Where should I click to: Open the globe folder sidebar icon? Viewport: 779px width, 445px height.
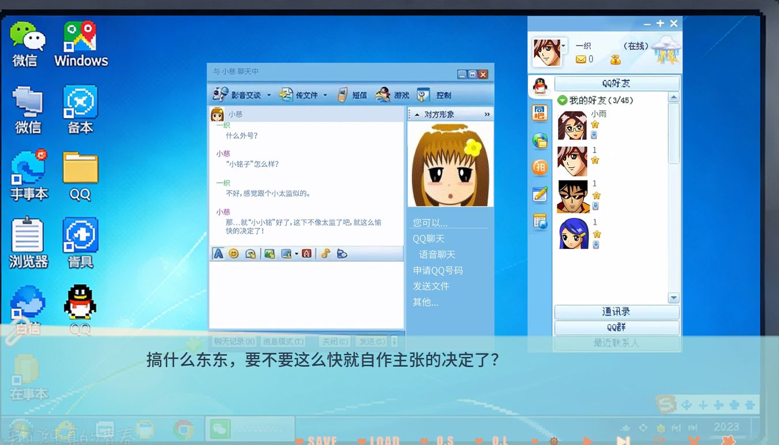point(540,140)
